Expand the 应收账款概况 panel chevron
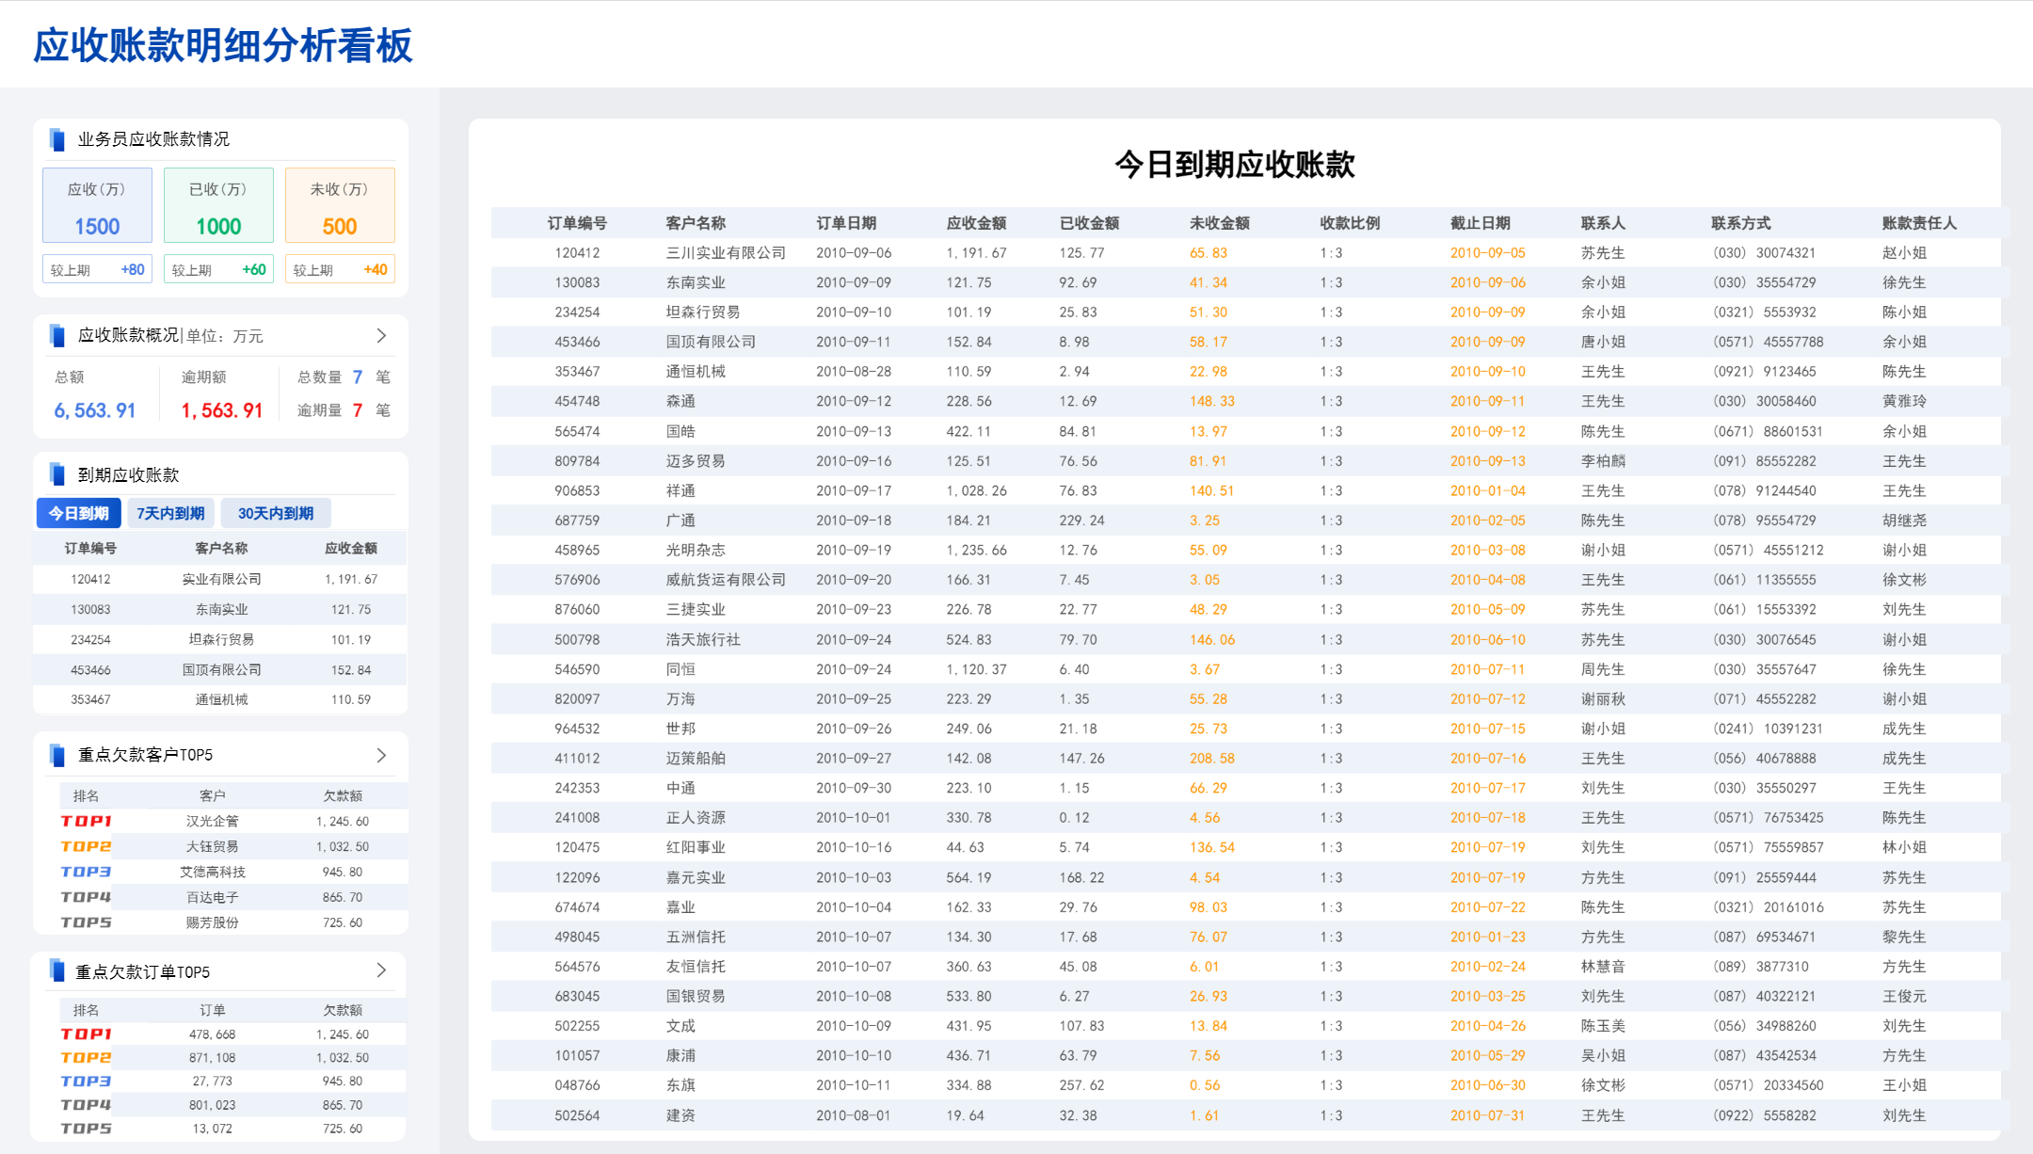Screen dimensions: 2033x1154 (381, 335)
